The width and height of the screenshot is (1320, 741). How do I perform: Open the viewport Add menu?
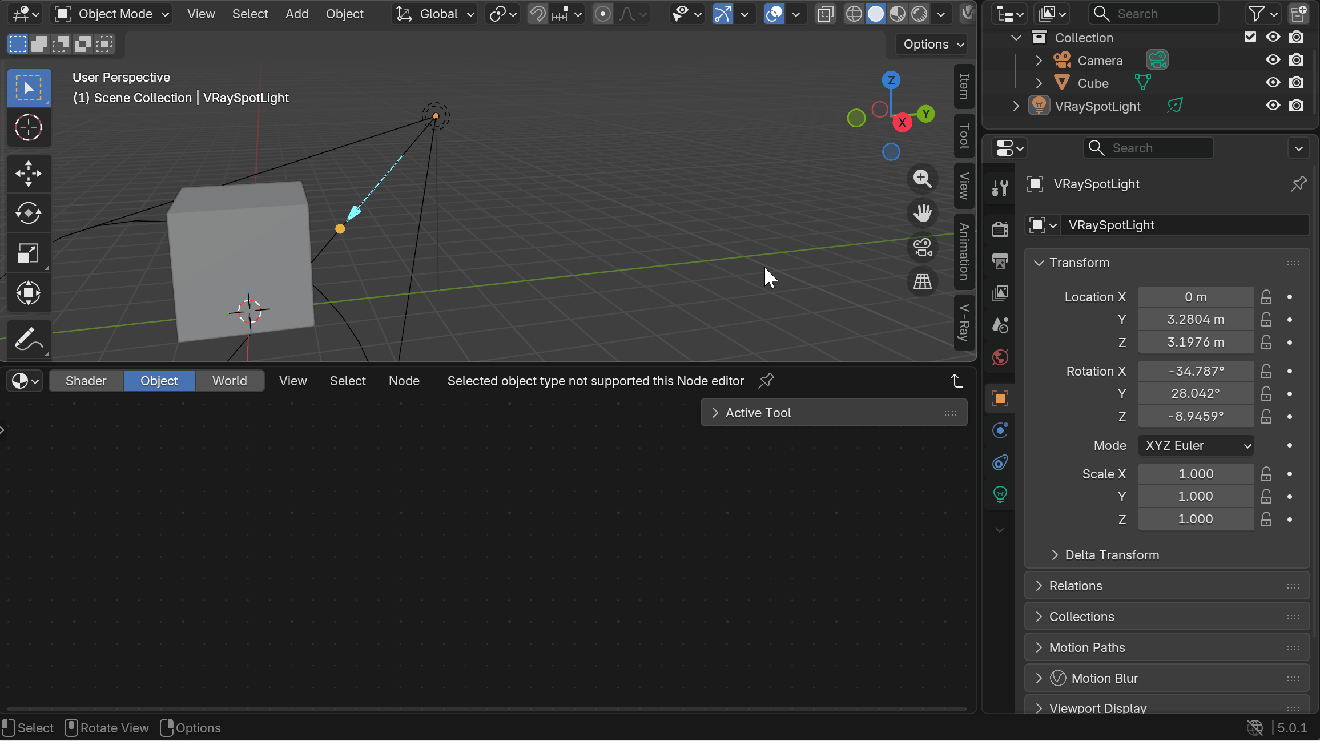(x=297, y=14)
